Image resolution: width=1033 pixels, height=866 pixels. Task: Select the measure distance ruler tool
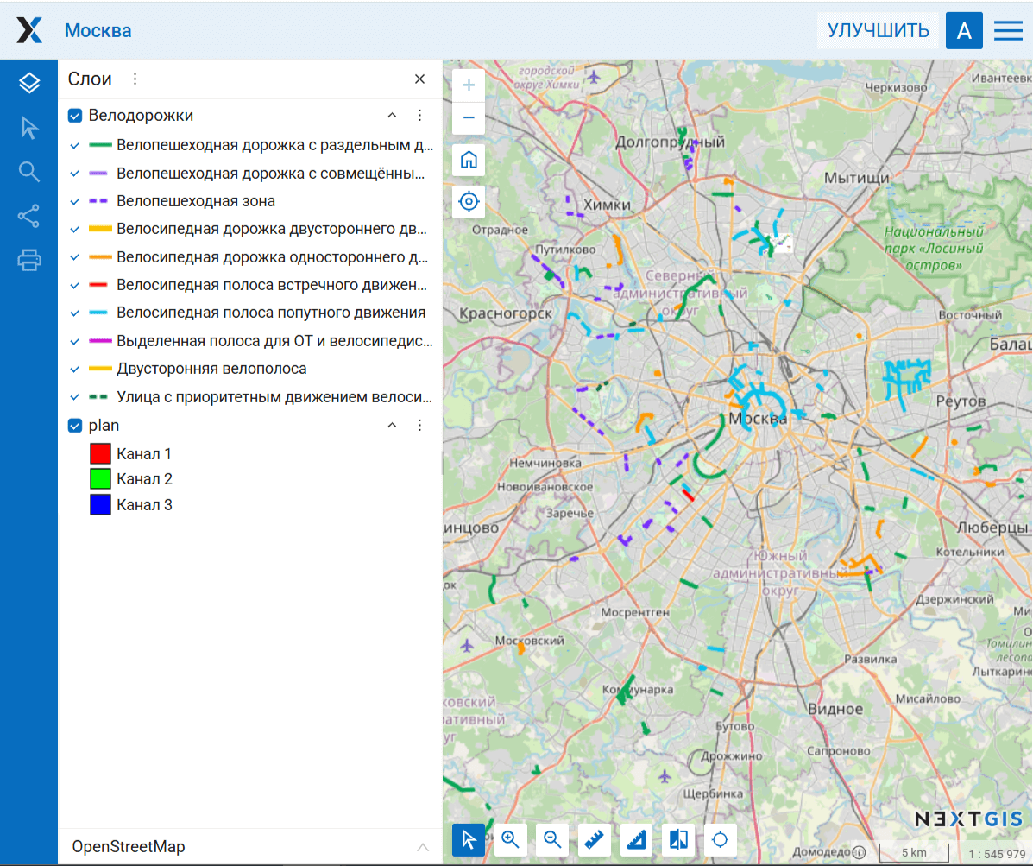[594, 839]
